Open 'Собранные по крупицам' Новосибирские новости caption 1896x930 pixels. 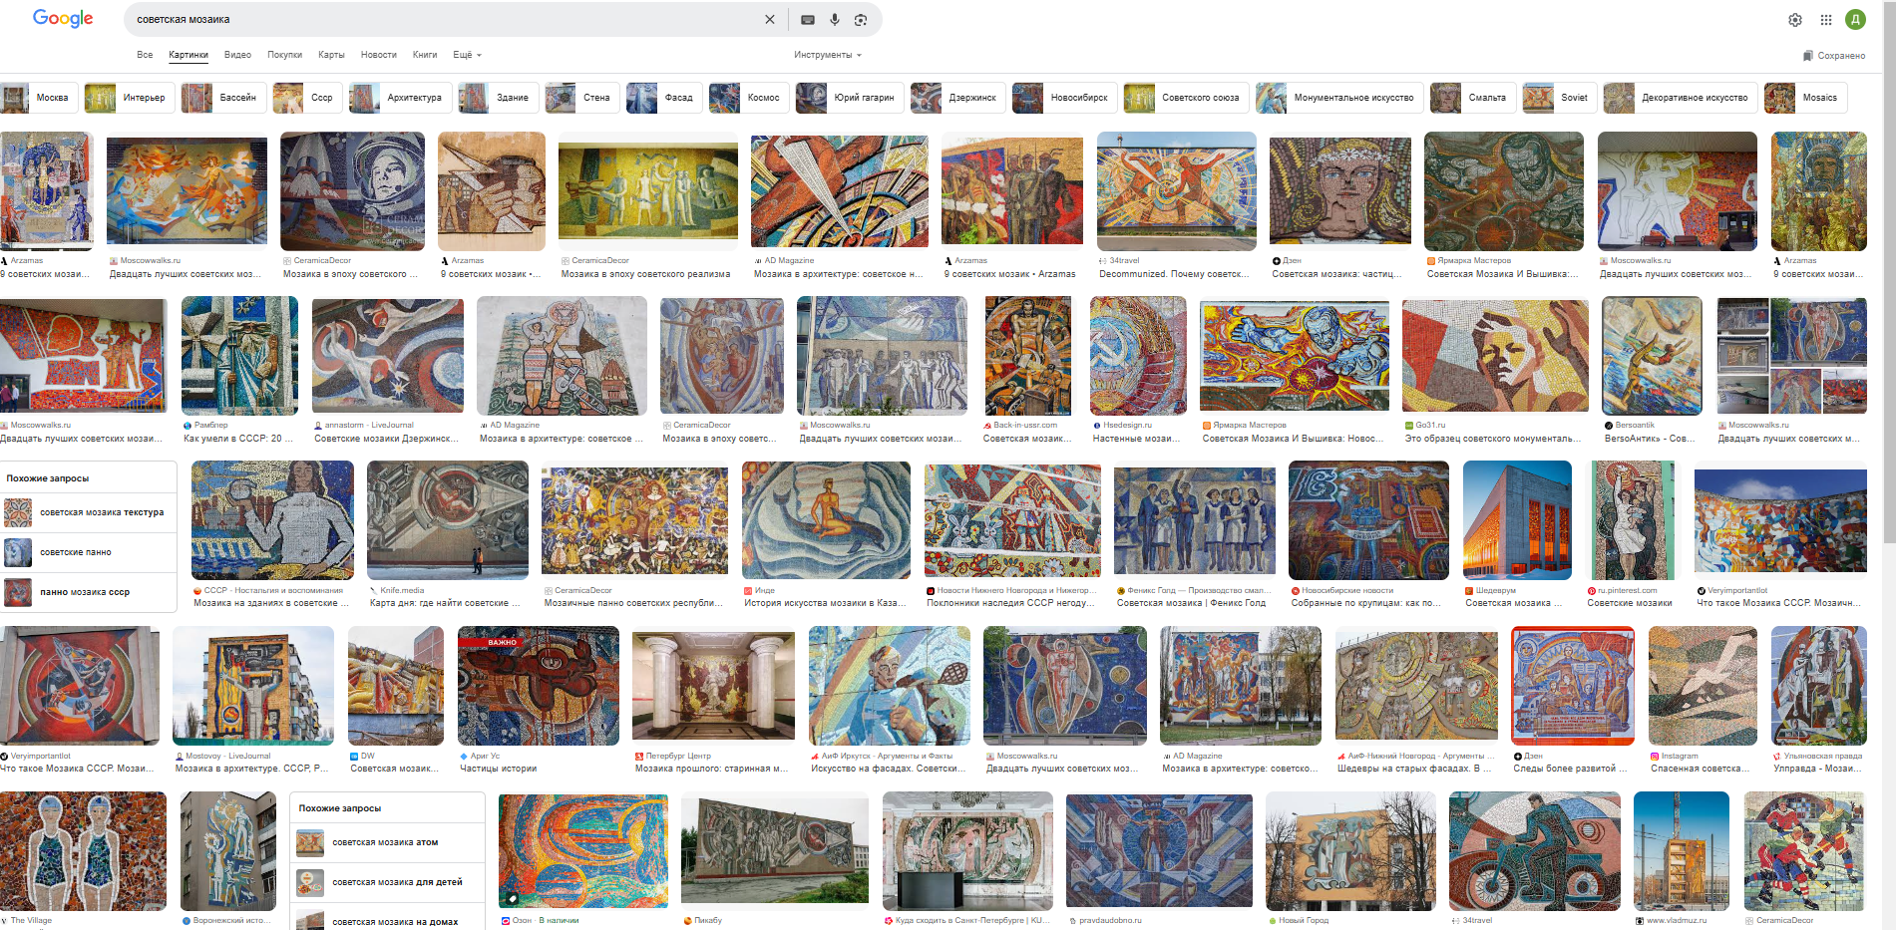click(1366, 603)
